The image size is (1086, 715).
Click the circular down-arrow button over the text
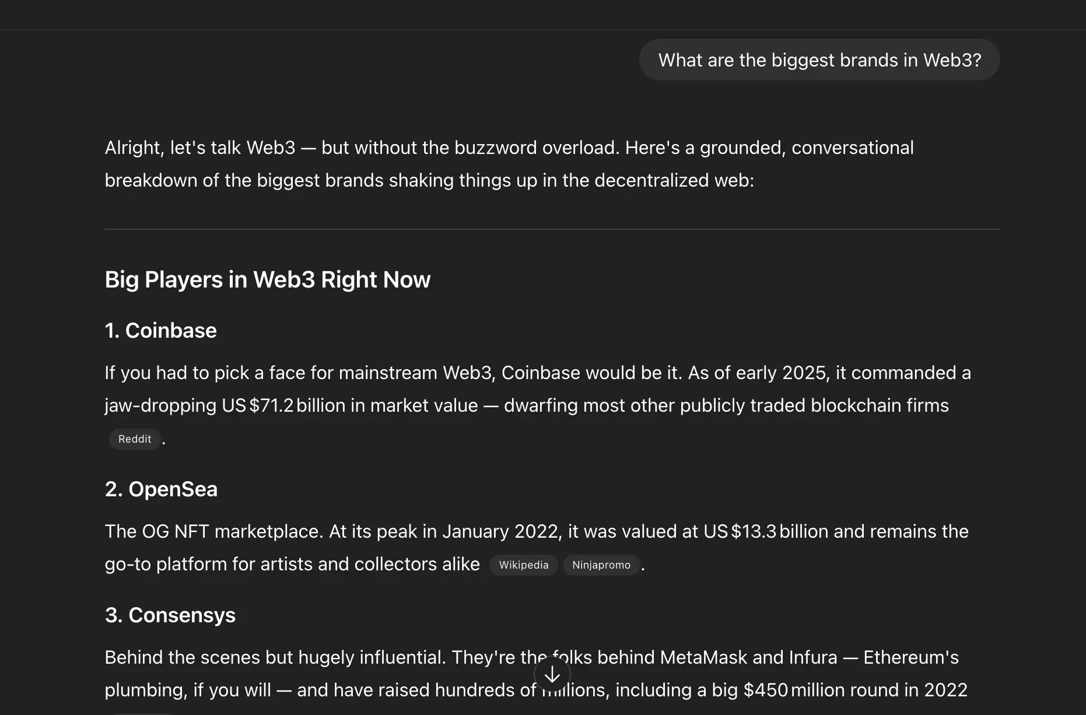coord(551,674)
